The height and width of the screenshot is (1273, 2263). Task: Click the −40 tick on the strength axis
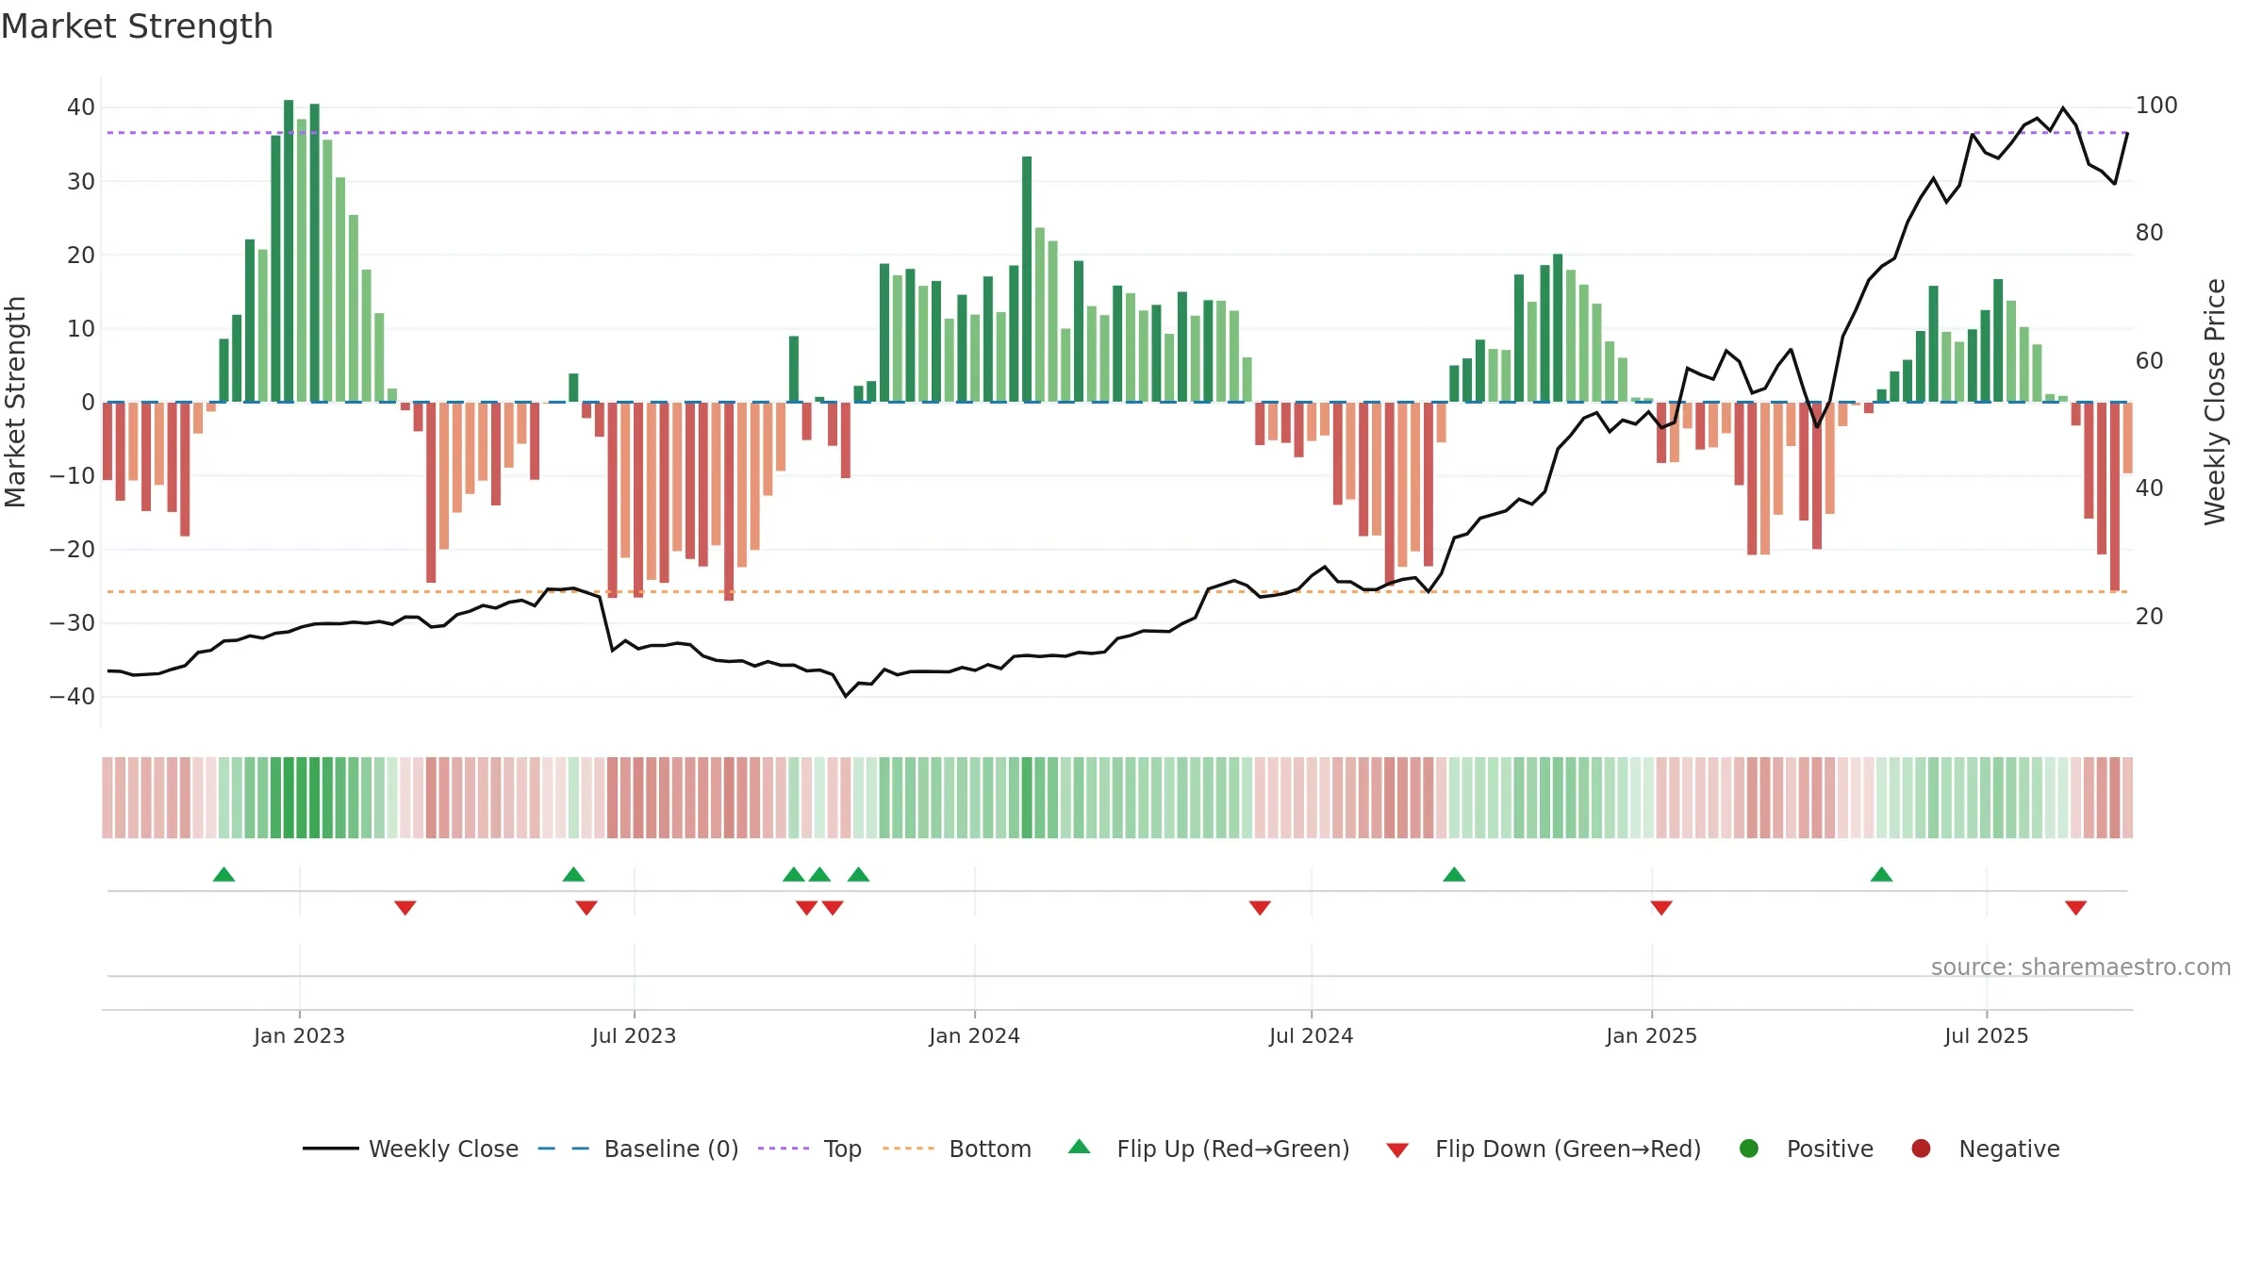73,697
